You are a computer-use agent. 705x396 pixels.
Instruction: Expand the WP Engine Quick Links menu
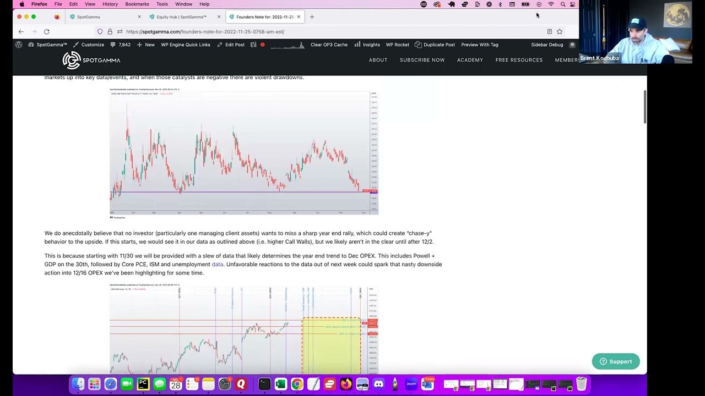[x=185, y=45]
